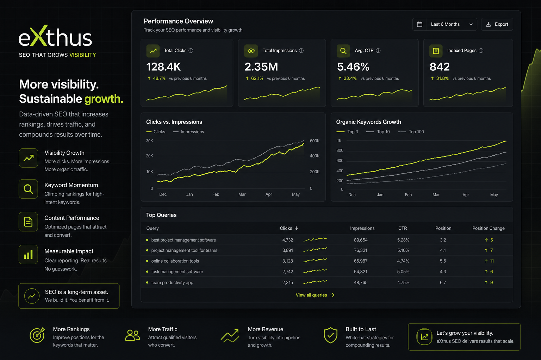Click the Avg. CTR magnifier icon
Image resolution: width=541 pixels, height=360 pixels.
pyautogui.click(x=343, y=51)
